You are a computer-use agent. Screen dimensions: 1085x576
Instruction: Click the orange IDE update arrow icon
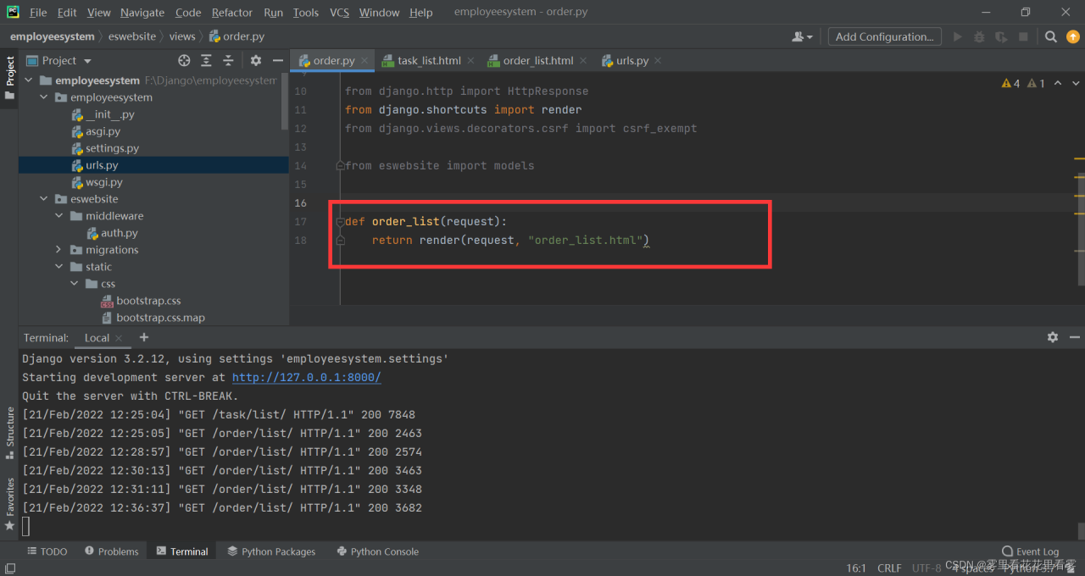point(1072,36)
